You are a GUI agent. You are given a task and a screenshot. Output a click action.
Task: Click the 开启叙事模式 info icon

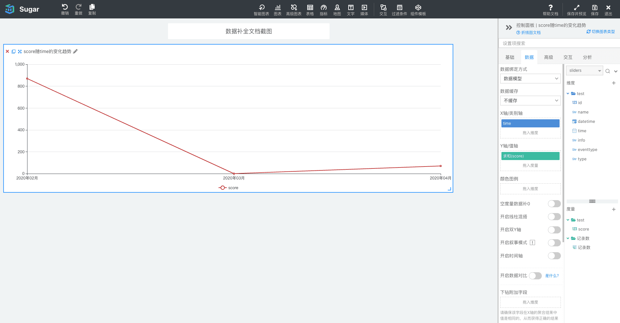tap(532, 243)
